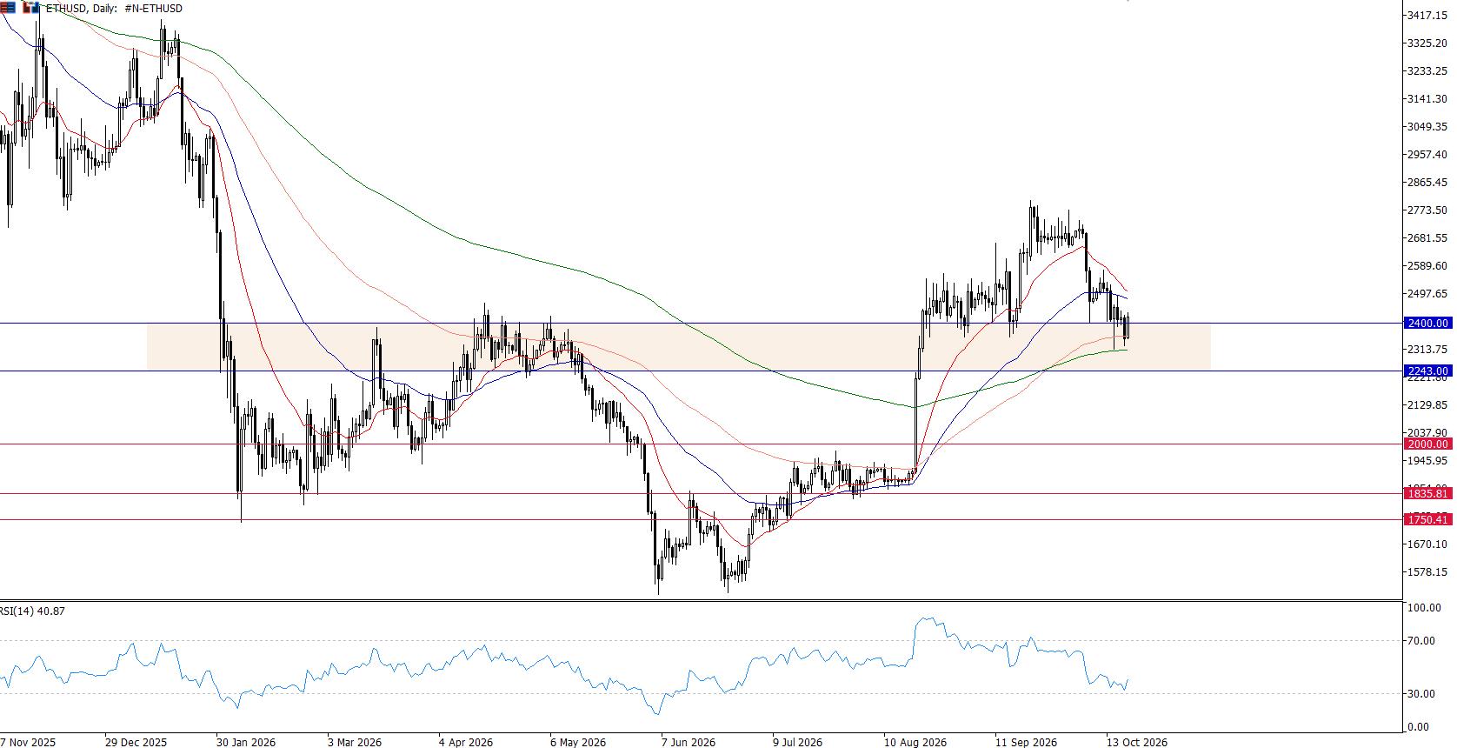Screen dimensions: 1457x748
Task: Click the 2313.75 price on the scale
Action: point(1427,350)
